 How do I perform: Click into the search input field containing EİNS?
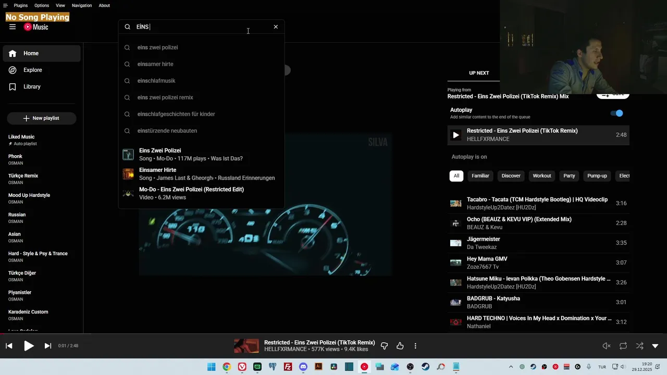coord(201,27)
